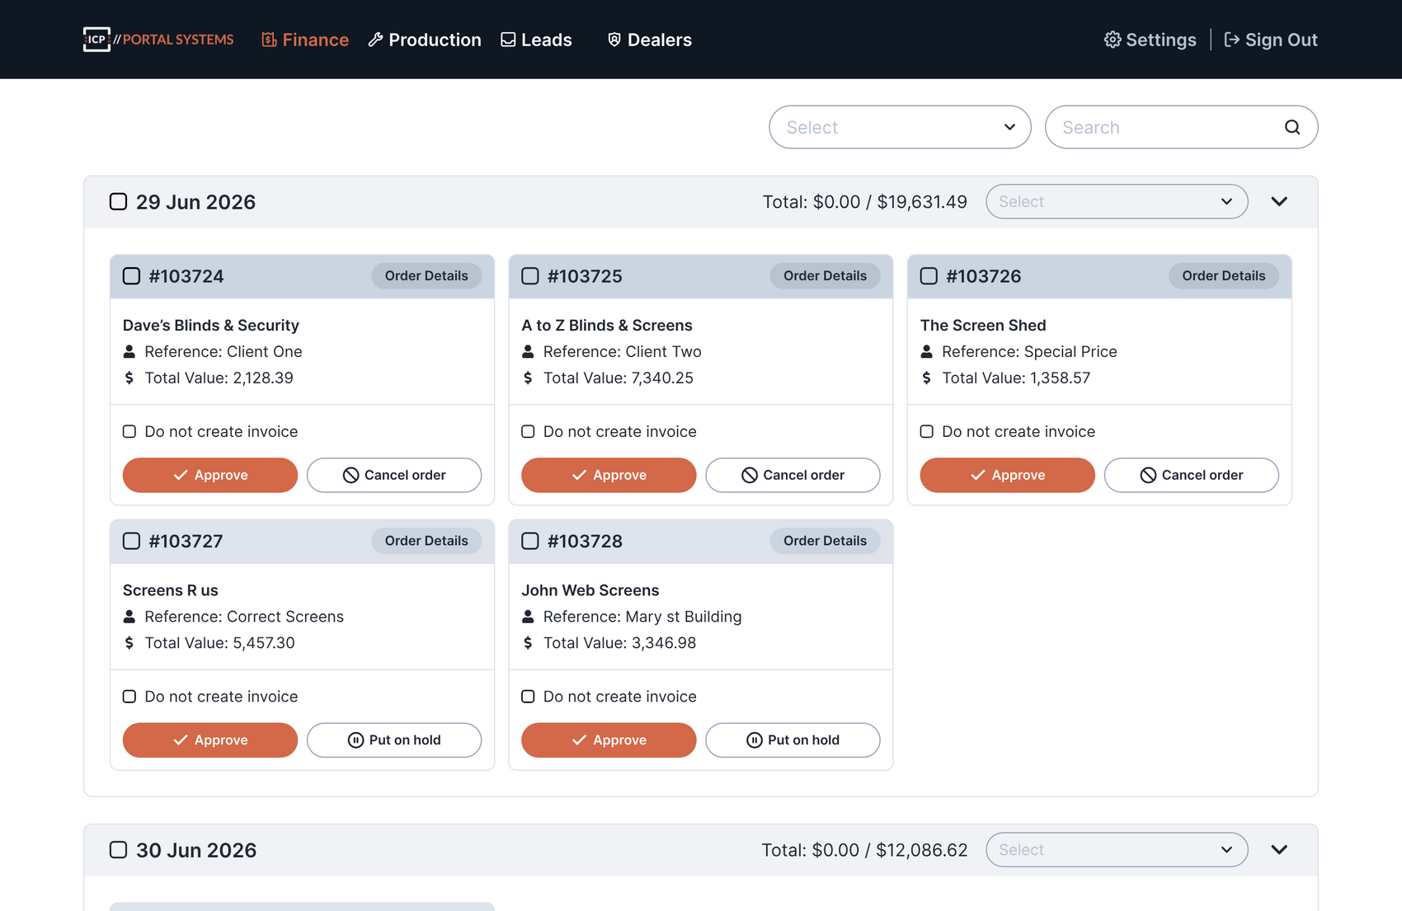Enable Do not create invoice for #103724
Image resolution: width=1402 pixels, height=911 pixels.
point(129,432)
